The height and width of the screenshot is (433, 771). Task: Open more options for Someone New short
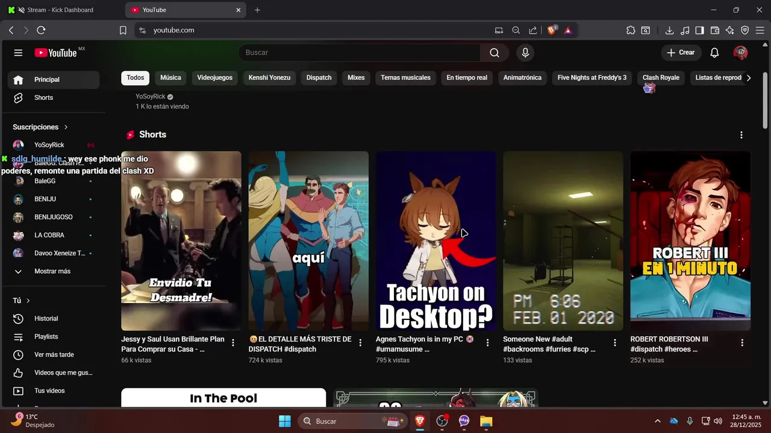(x=615, y=343)
